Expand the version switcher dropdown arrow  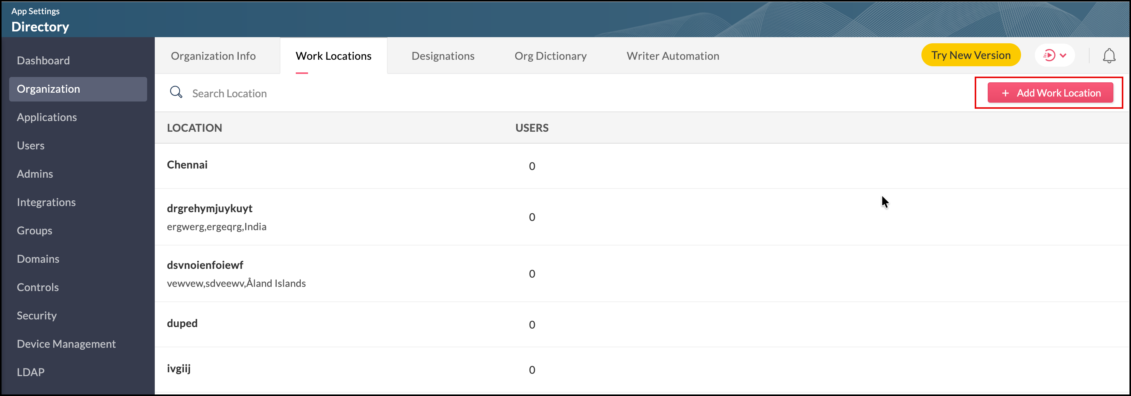tap(1063, 56)
